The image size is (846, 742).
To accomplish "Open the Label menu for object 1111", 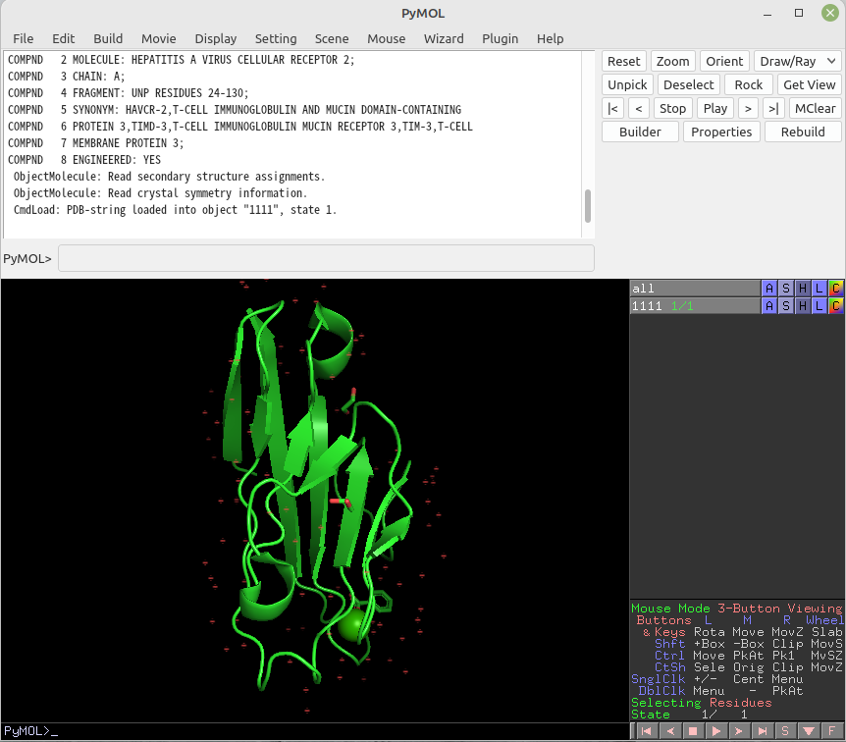I will pos(819,305).
